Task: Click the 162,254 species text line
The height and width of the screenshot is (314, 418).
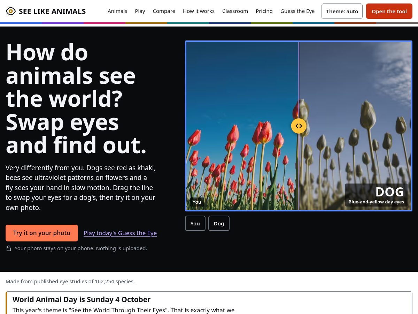Action: (x=70, y=282)
